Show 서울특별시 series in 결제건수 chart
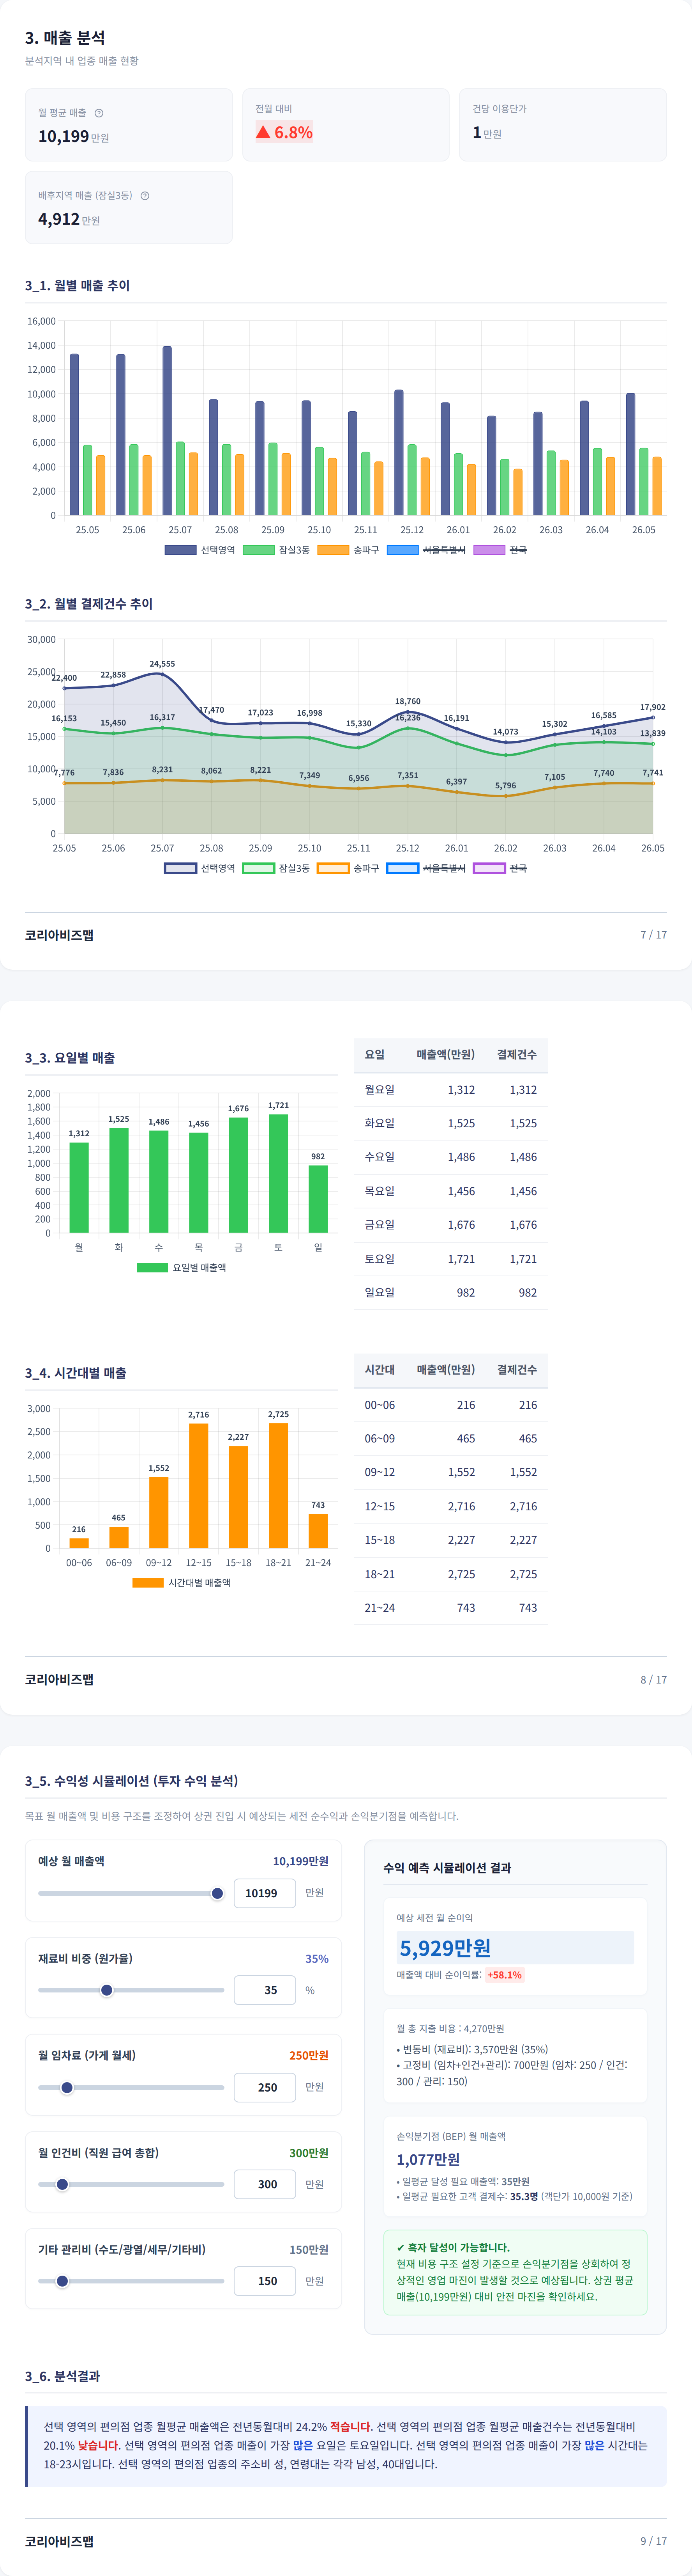 tap(426, 868)
